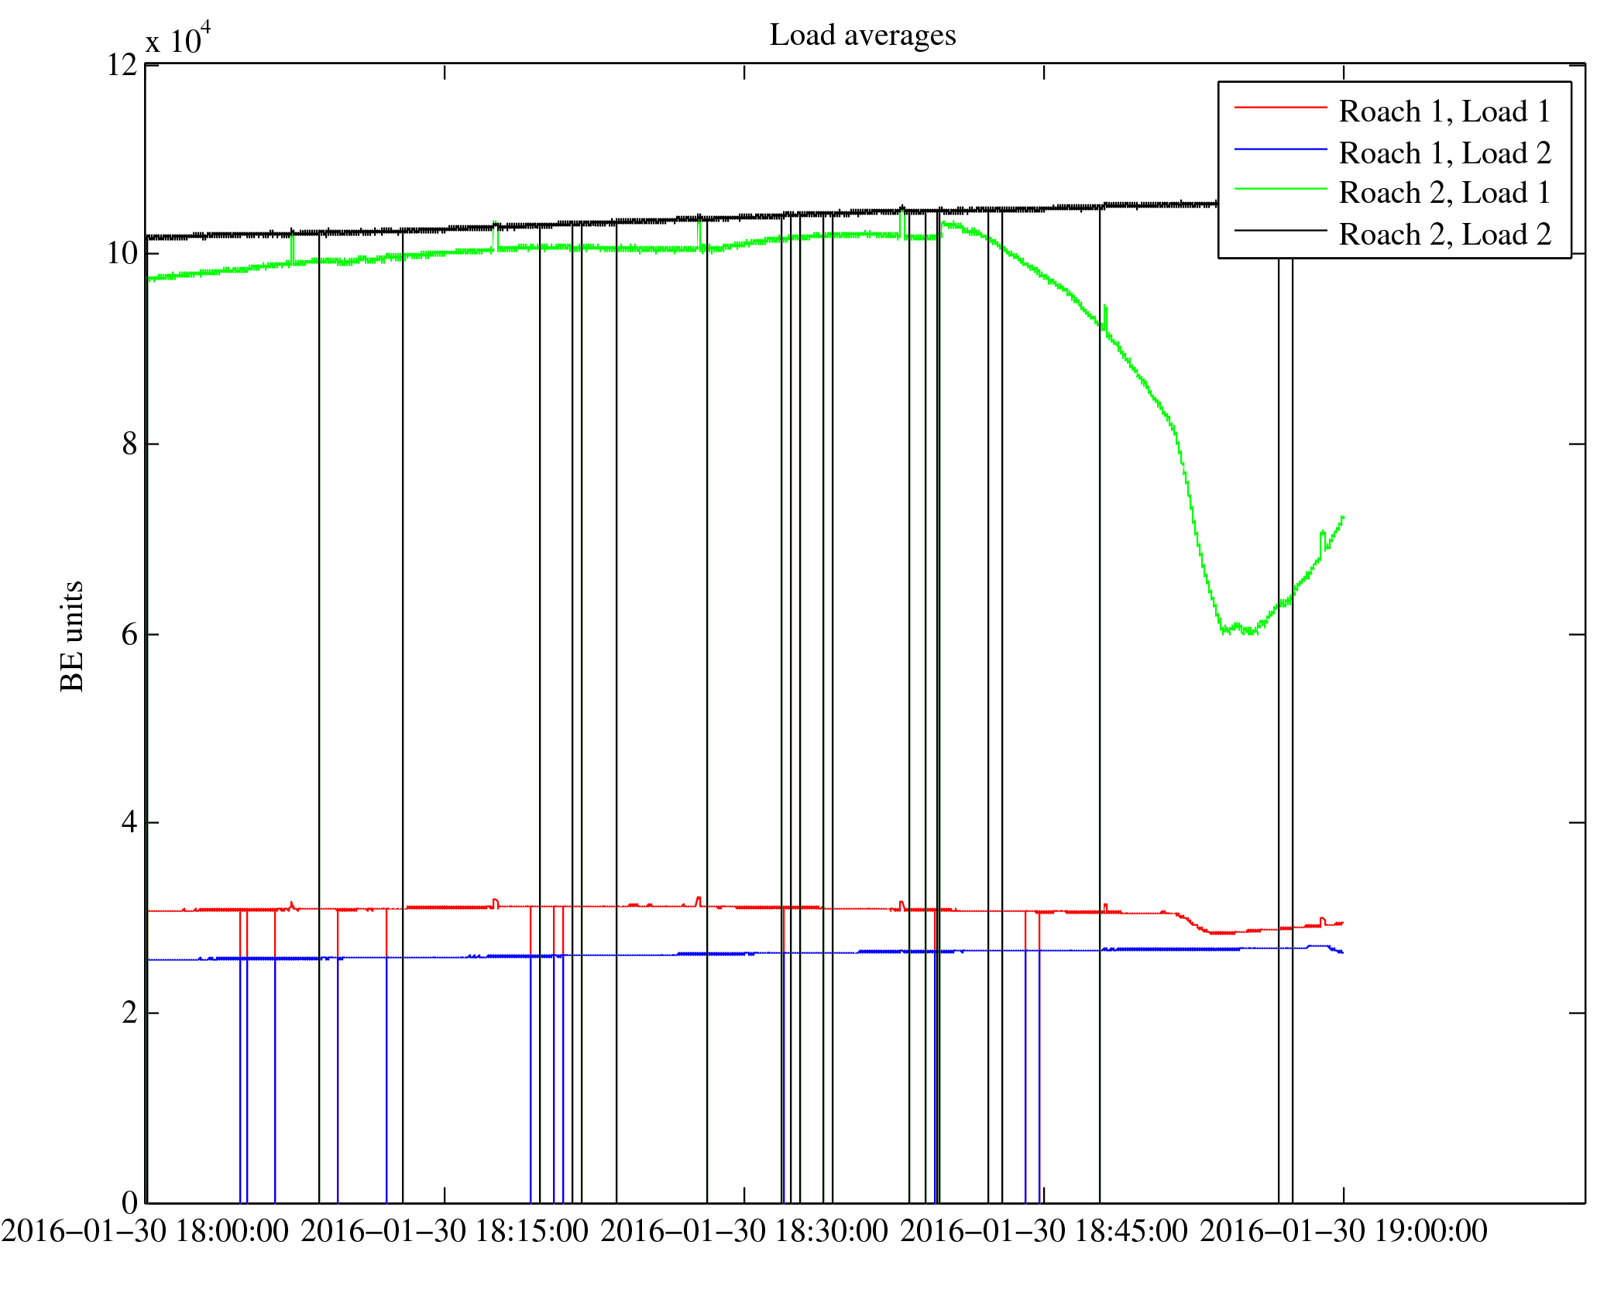Image resolution: width=1607 pixels, height=1303 pixels.
Task: Select 'Roach 1, Load 2' legend entry
Action: [x=1444, y=153]
